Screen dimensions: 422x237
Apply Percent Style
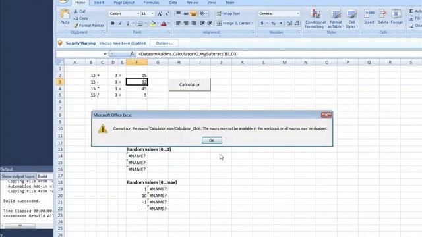(273, 24)
